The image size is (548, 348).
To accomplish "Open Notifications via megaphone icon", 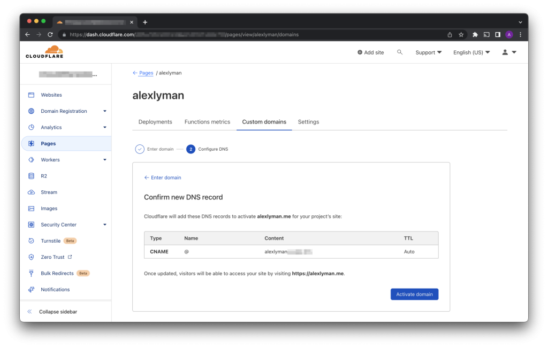I will pyautogui.click(x=31, y=290).
